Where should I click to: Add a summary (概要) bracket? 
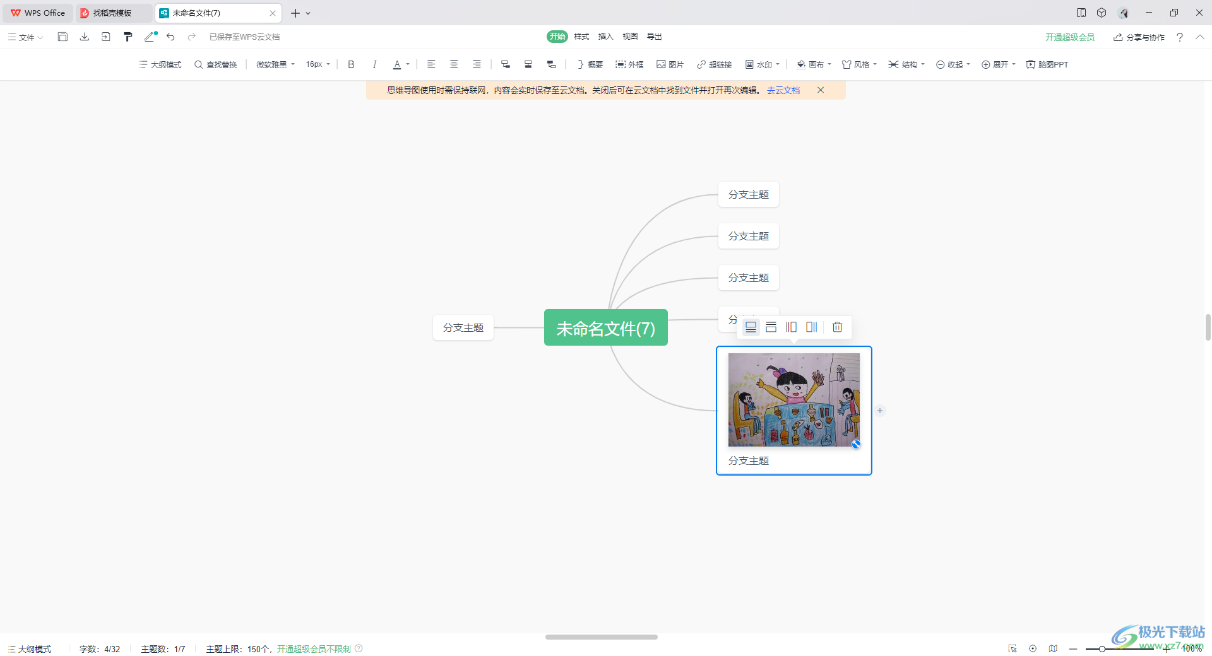click(x=590, y=64)
